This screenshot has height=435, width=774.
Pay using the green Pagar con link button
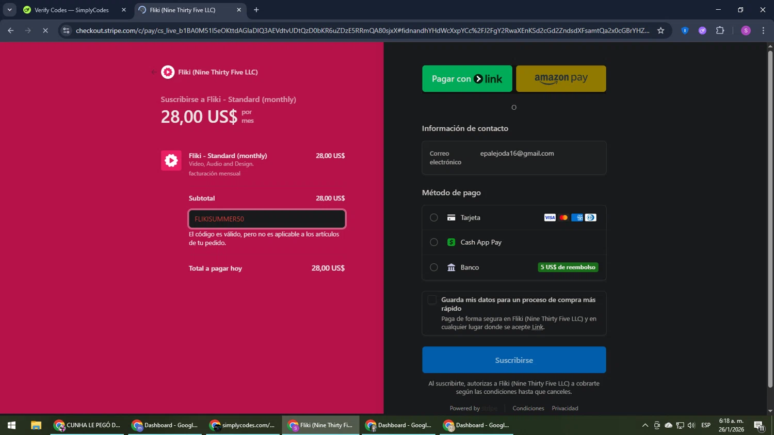click(467, 78)
